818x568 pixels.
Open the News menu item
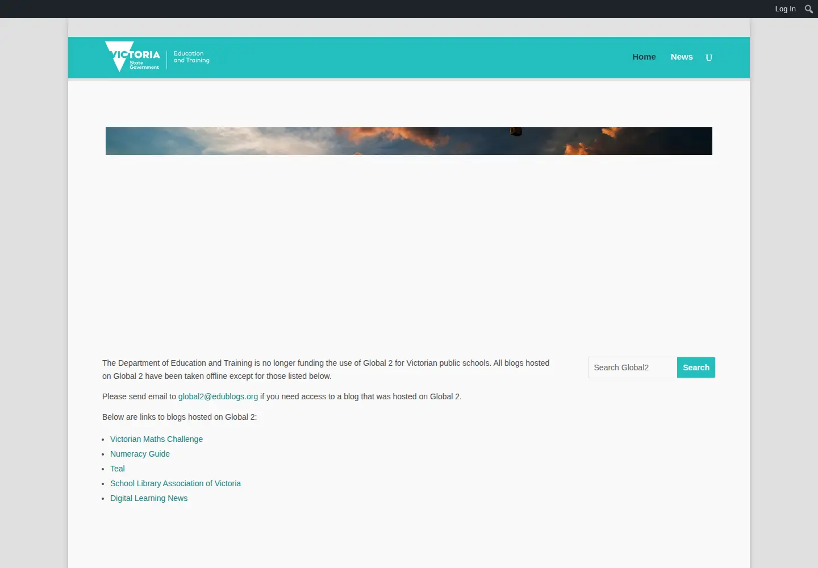click(x=682, y=57)
